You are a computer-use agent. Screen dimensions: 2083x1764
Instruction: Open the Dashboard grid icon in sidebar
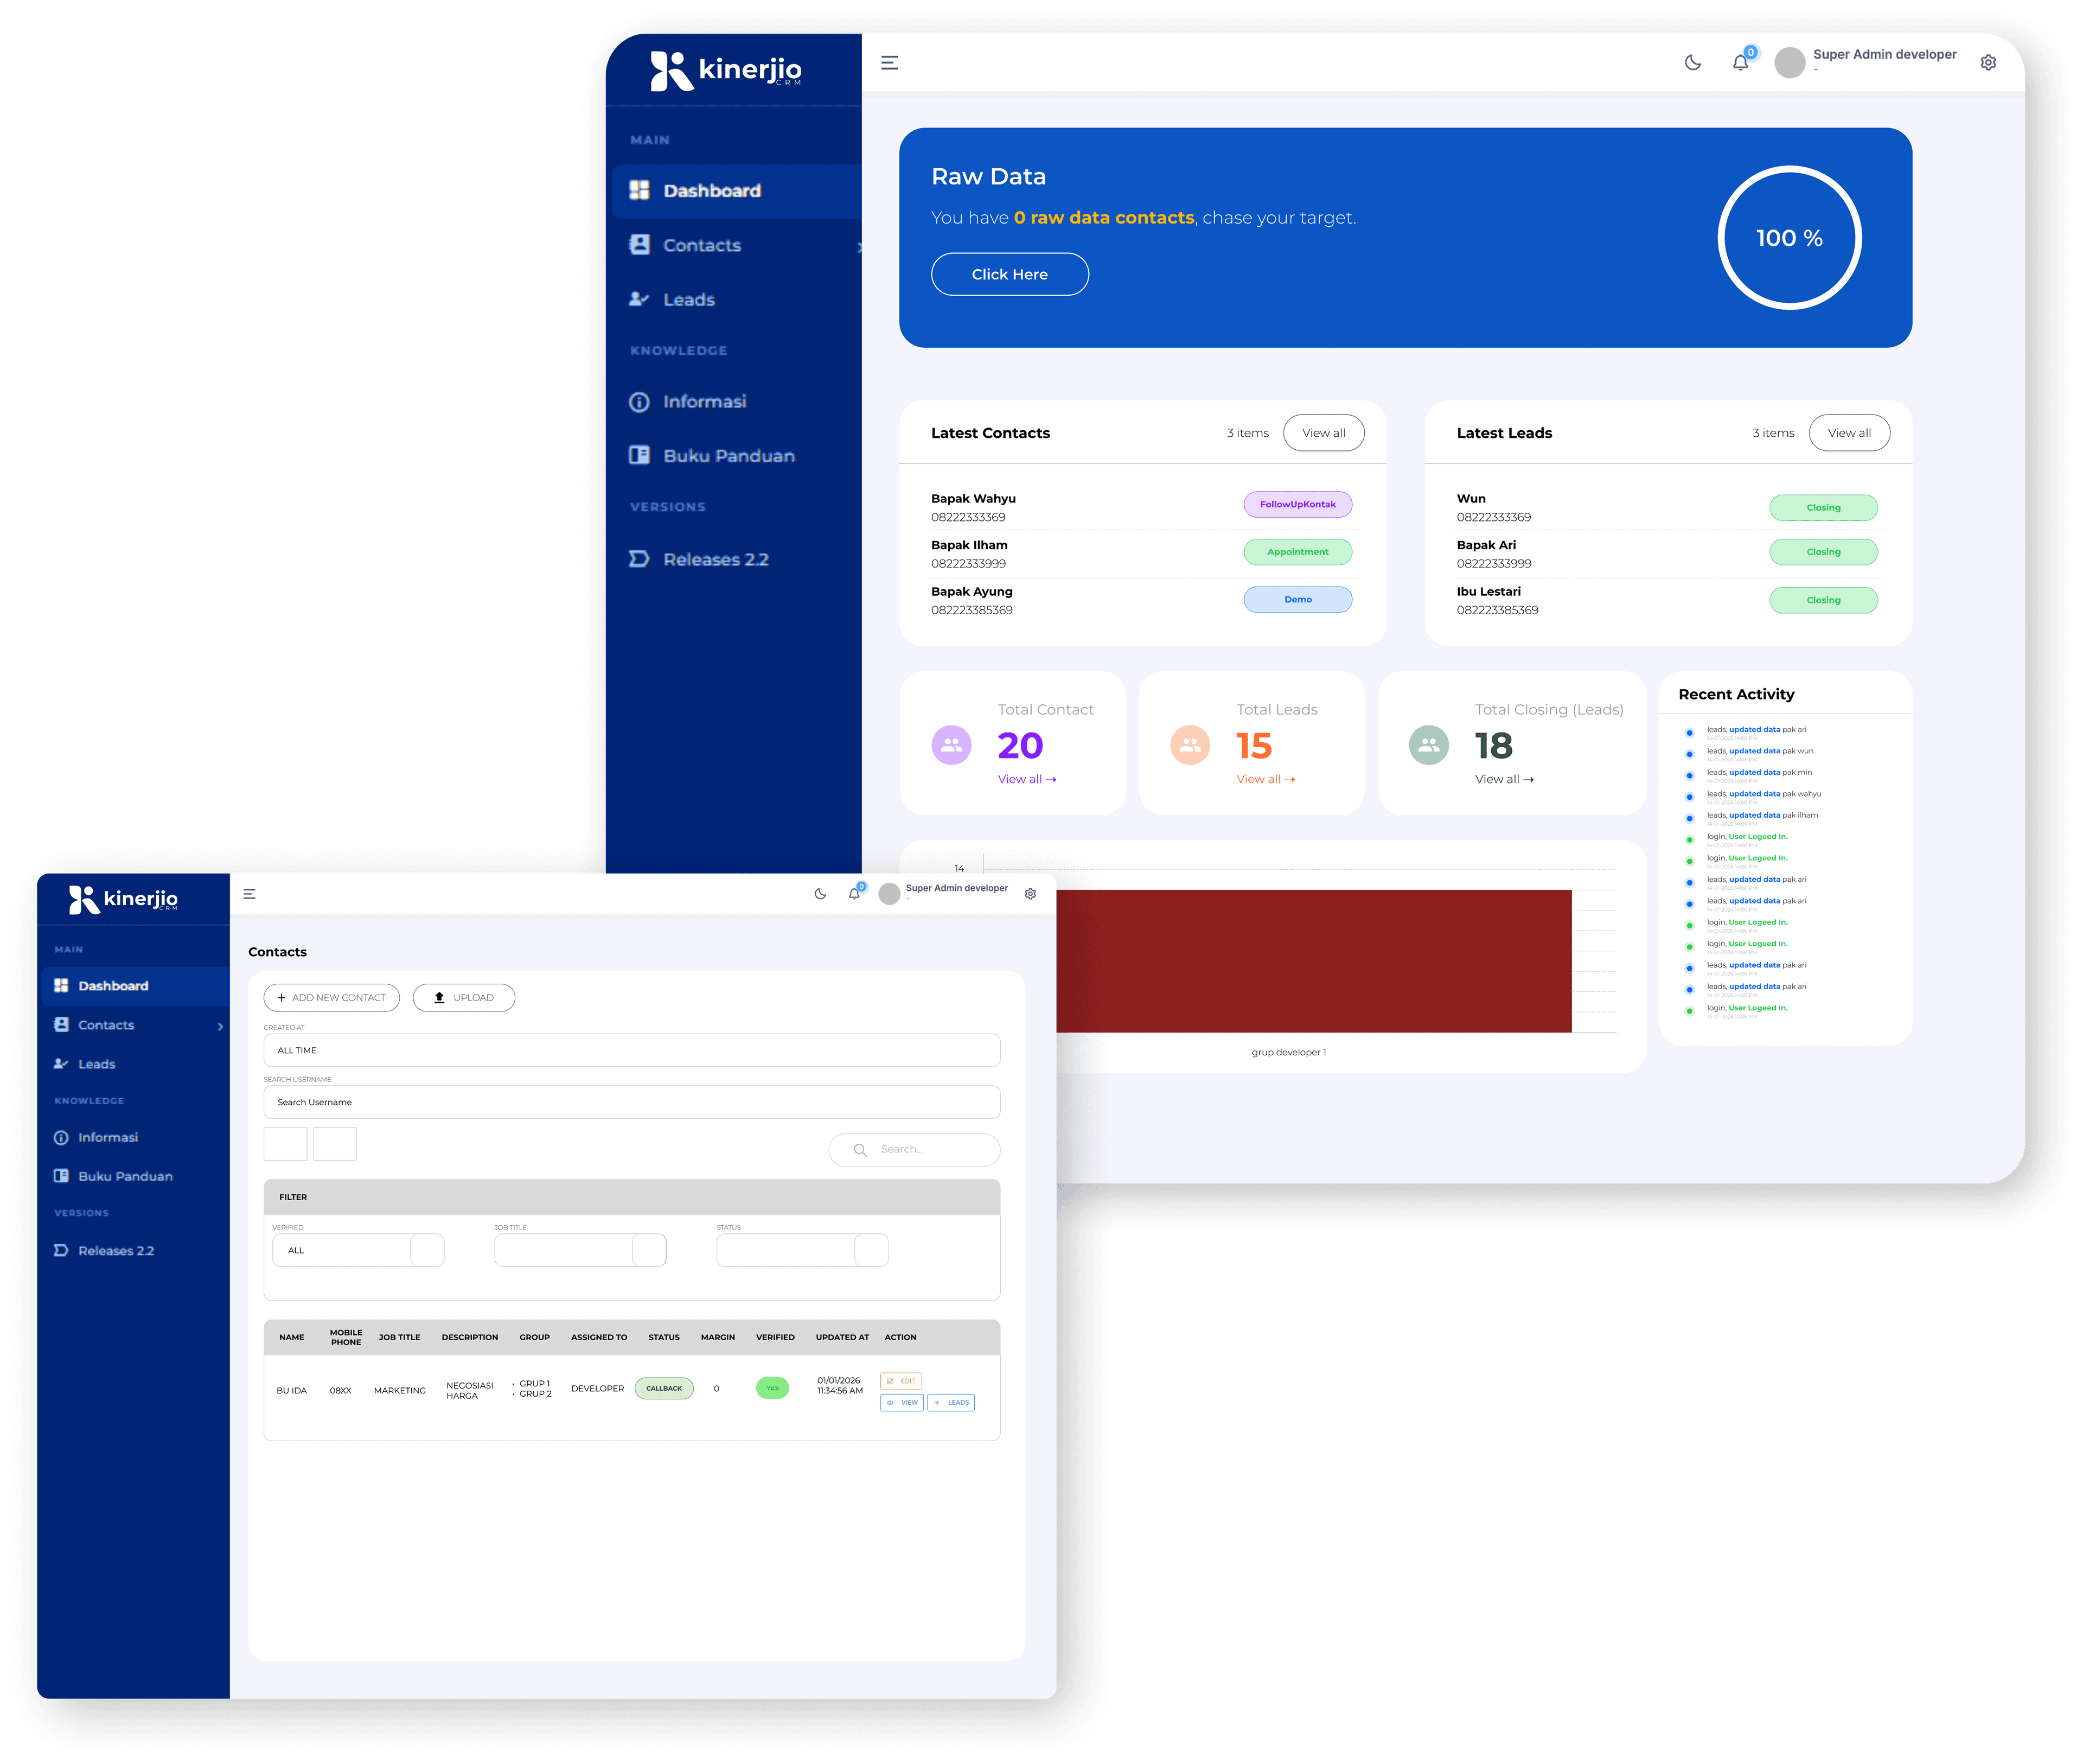[x=641, y=191]
